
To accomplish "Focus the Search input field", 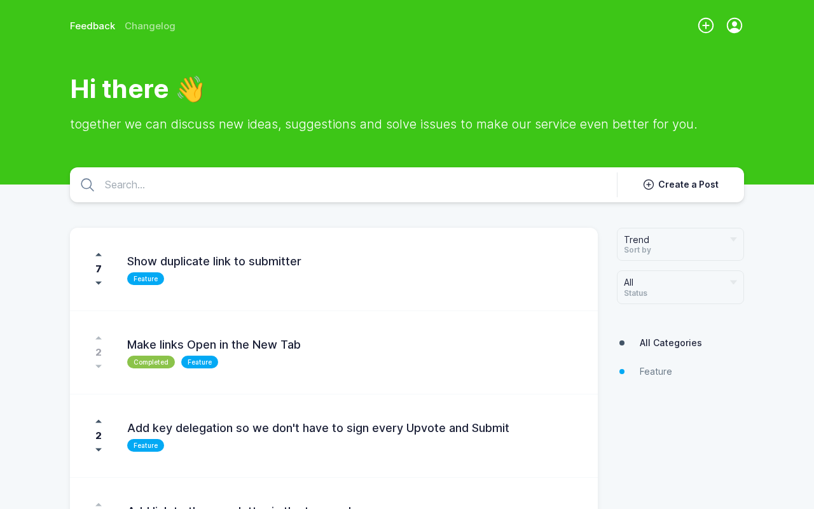I will click(x=356, y=185).
